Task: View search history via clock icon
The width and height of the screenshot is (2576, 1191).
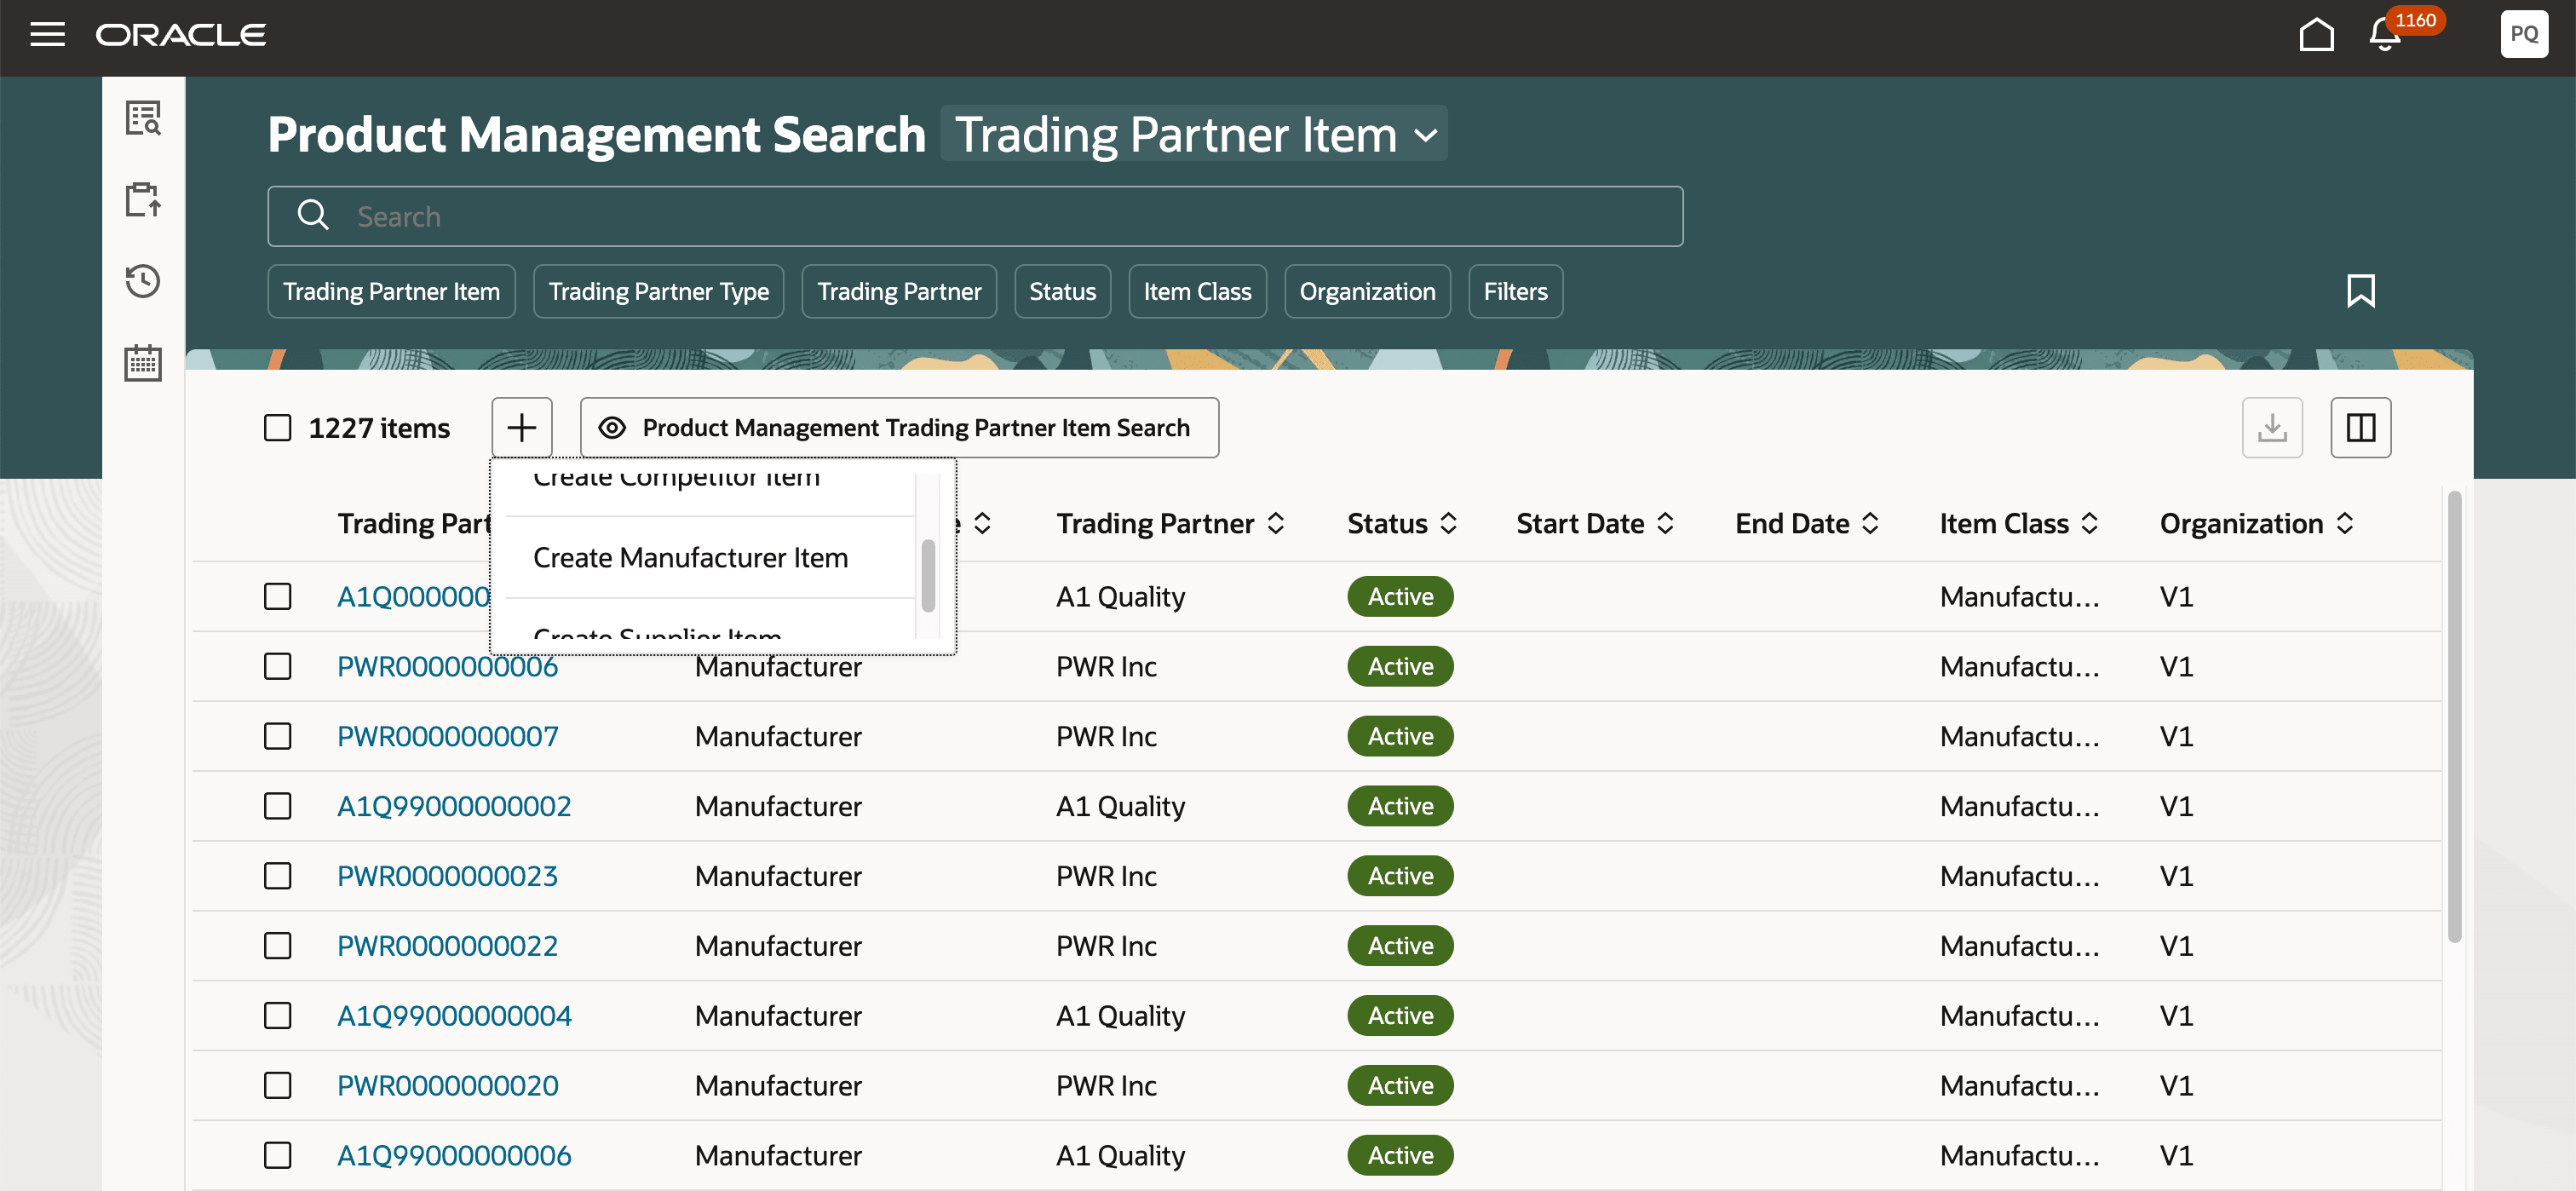Action: tap(143, 282)
